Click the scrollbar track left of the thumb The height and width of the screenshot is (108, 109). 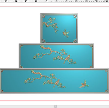27,106
